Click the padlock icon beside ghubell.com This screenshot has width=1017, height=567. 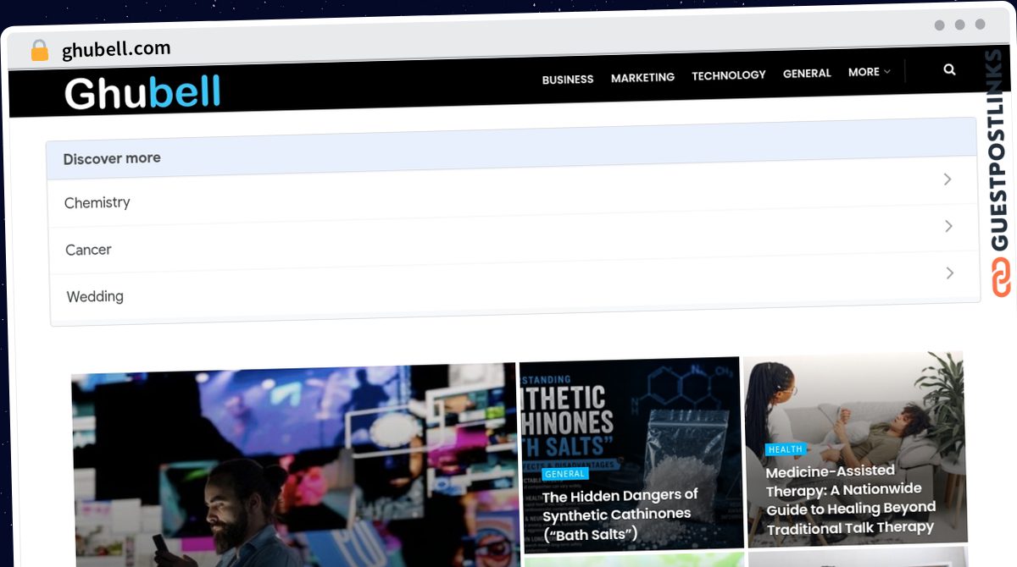39,51
